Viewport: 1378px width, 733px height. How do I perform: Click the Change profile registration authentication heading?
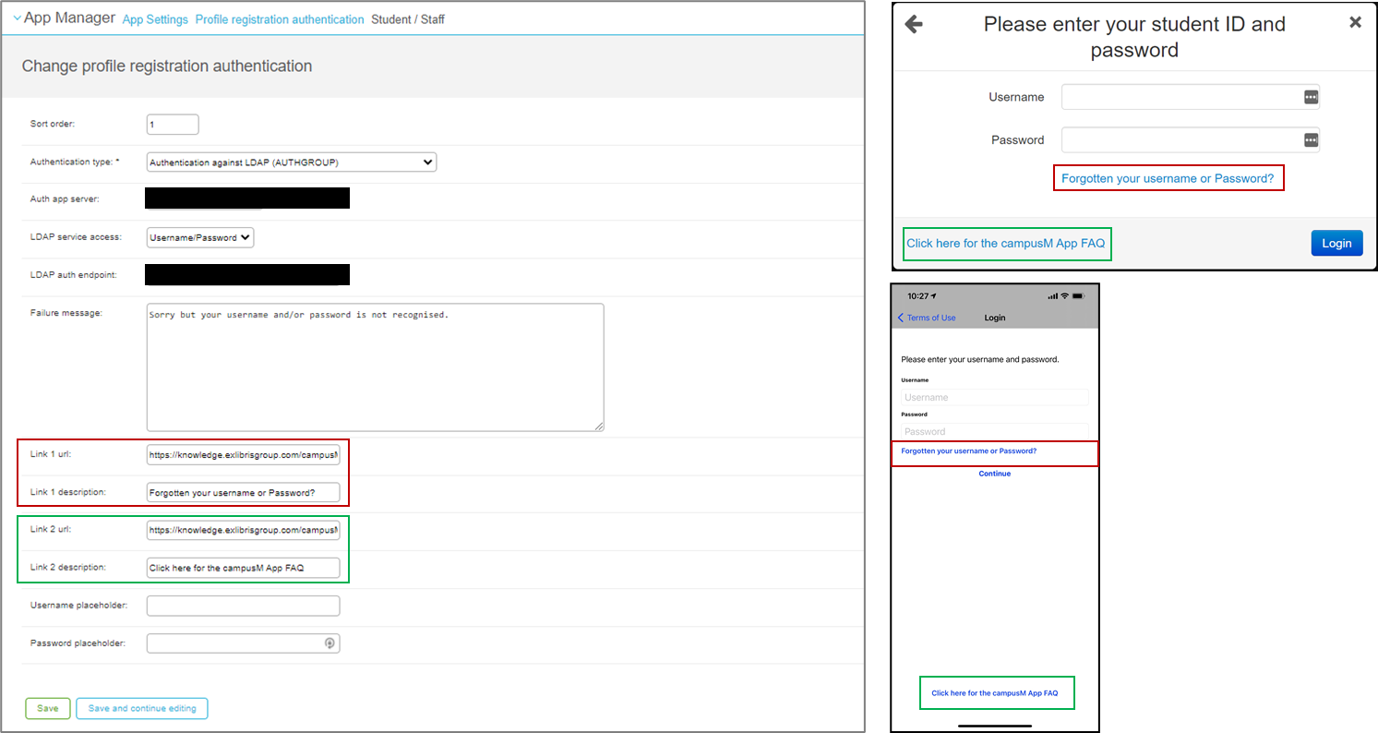pos(167,66)
